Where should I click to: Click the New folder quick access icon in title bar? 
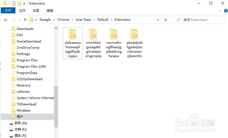coord(19,3)
